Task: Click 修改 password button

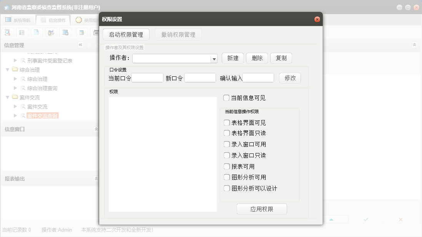Action: (x=290, y=78)
